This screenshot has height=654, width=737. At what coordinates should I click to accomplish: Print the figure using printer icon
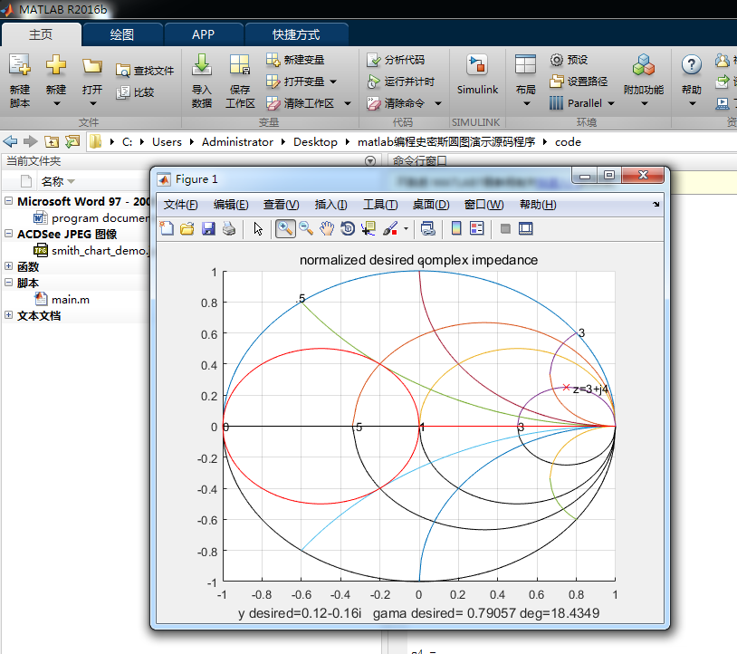click(x=229, y=229)
